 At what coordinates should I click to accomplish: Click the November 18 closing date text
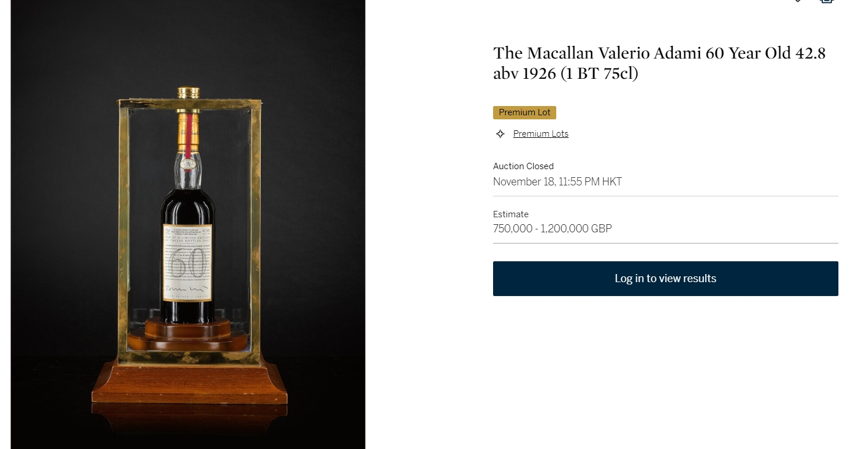pyautogui.click(x=557, y=182)
